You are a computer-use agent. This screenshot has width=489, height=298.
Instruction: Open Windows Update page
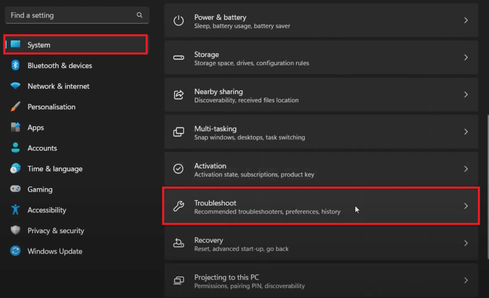tap(54, 251)
